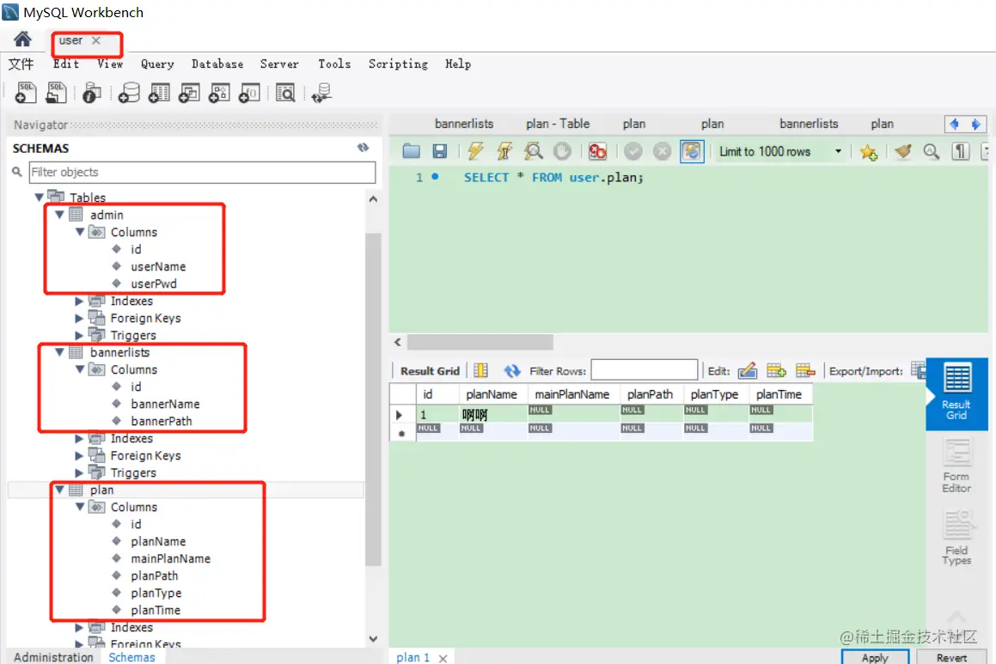
Task: Rollback the transaction icon
Action: point(662,151)
